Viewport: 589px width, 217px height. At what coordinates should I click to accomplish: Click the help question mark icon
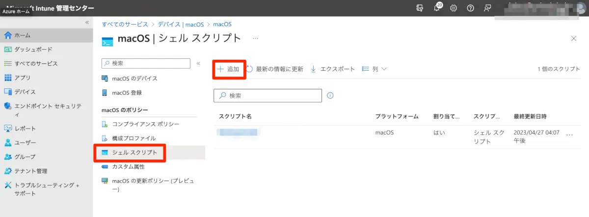(470, 8)
